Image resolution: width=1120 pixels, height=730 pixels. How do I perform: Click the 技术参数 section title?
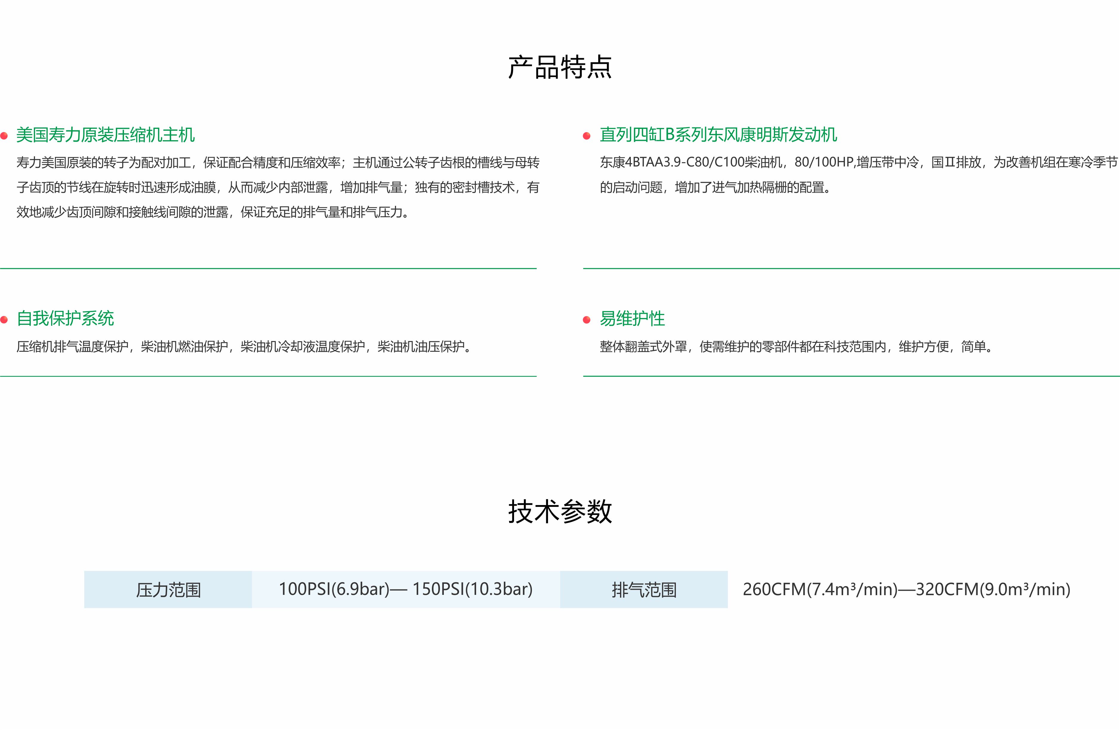(559, 511)
